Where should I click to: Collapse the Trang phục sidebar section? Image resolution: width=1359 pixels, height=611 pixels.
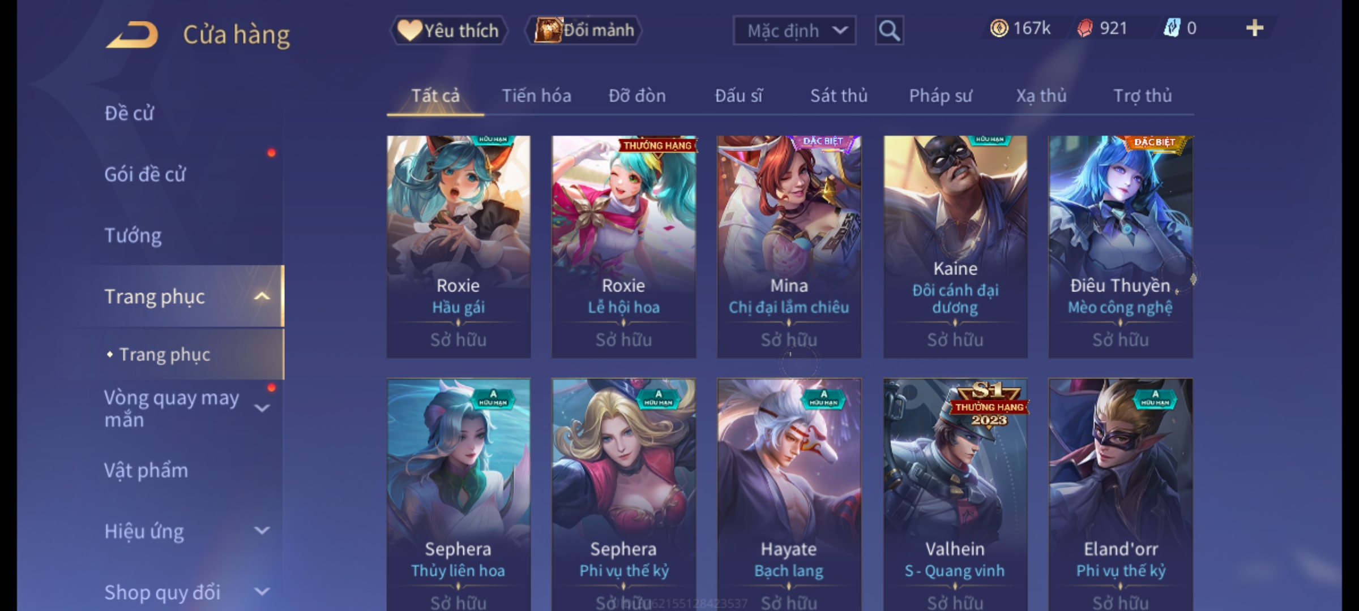pyautogui.click(x=262, y=296)
